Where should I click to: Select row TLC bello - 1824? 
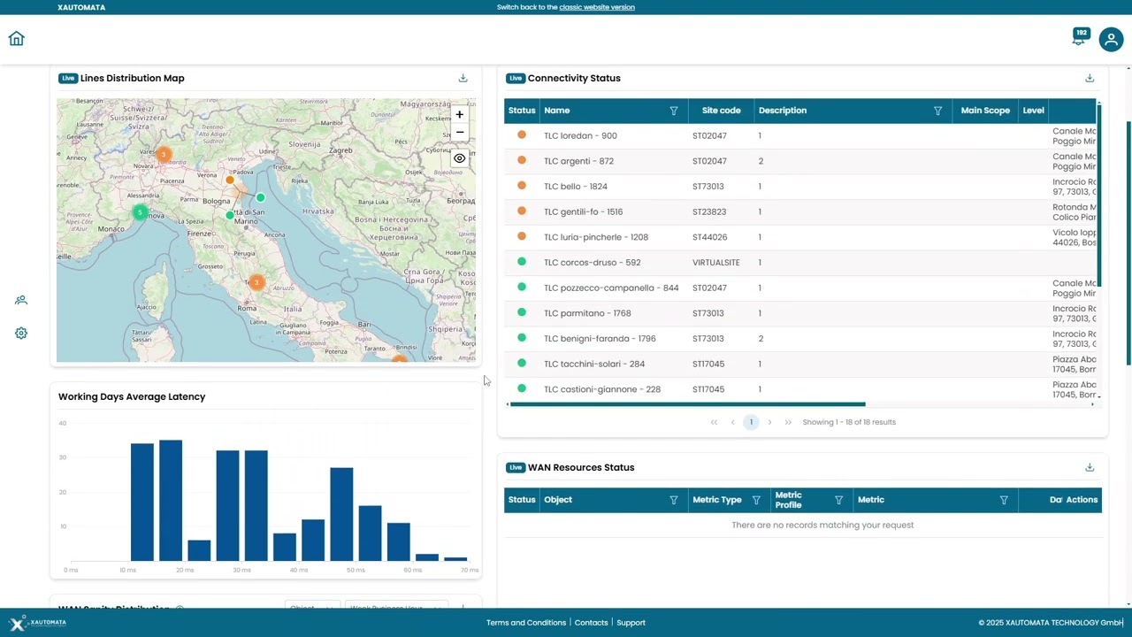tap(800, 187)
